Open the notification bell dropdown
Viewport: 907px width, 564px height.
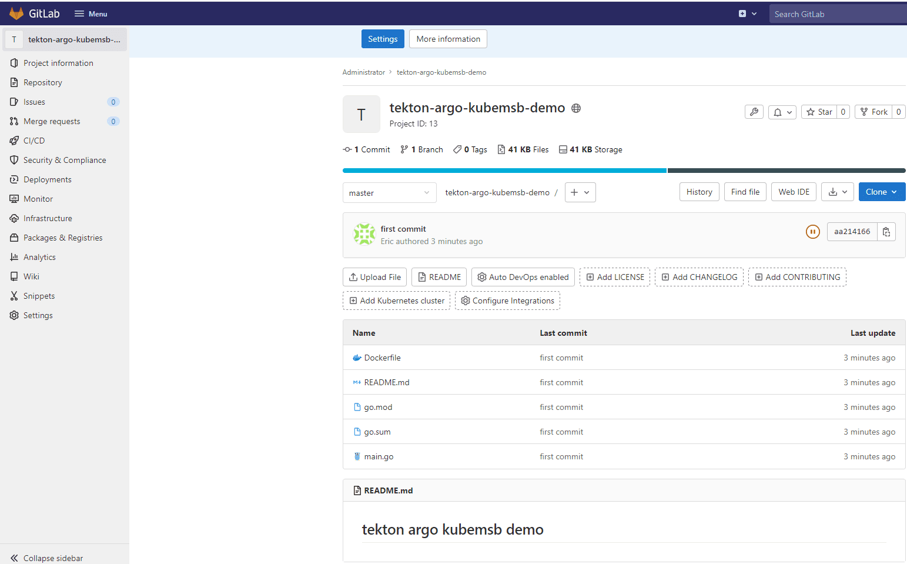782,112
